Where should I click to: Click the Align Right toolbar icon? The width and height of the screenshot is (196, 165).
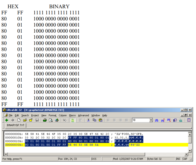(120, 120)
